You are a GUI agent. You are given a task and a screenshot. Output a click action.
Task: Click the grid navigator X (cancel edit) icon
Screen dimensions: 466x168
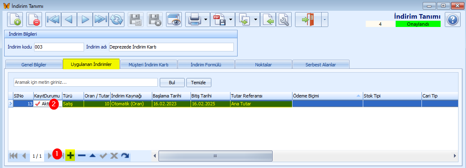pos(114,156)
